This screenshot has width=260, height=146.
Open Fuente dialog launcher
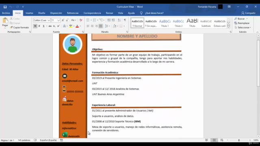coord(83,32)
